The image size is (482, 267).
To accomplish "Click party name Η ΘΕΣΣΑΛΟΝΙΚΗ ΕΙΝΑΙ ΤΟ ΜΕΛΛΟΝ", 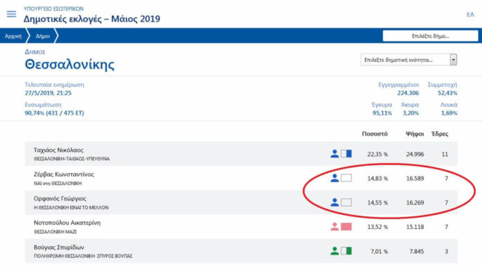I will coord(71,207).
